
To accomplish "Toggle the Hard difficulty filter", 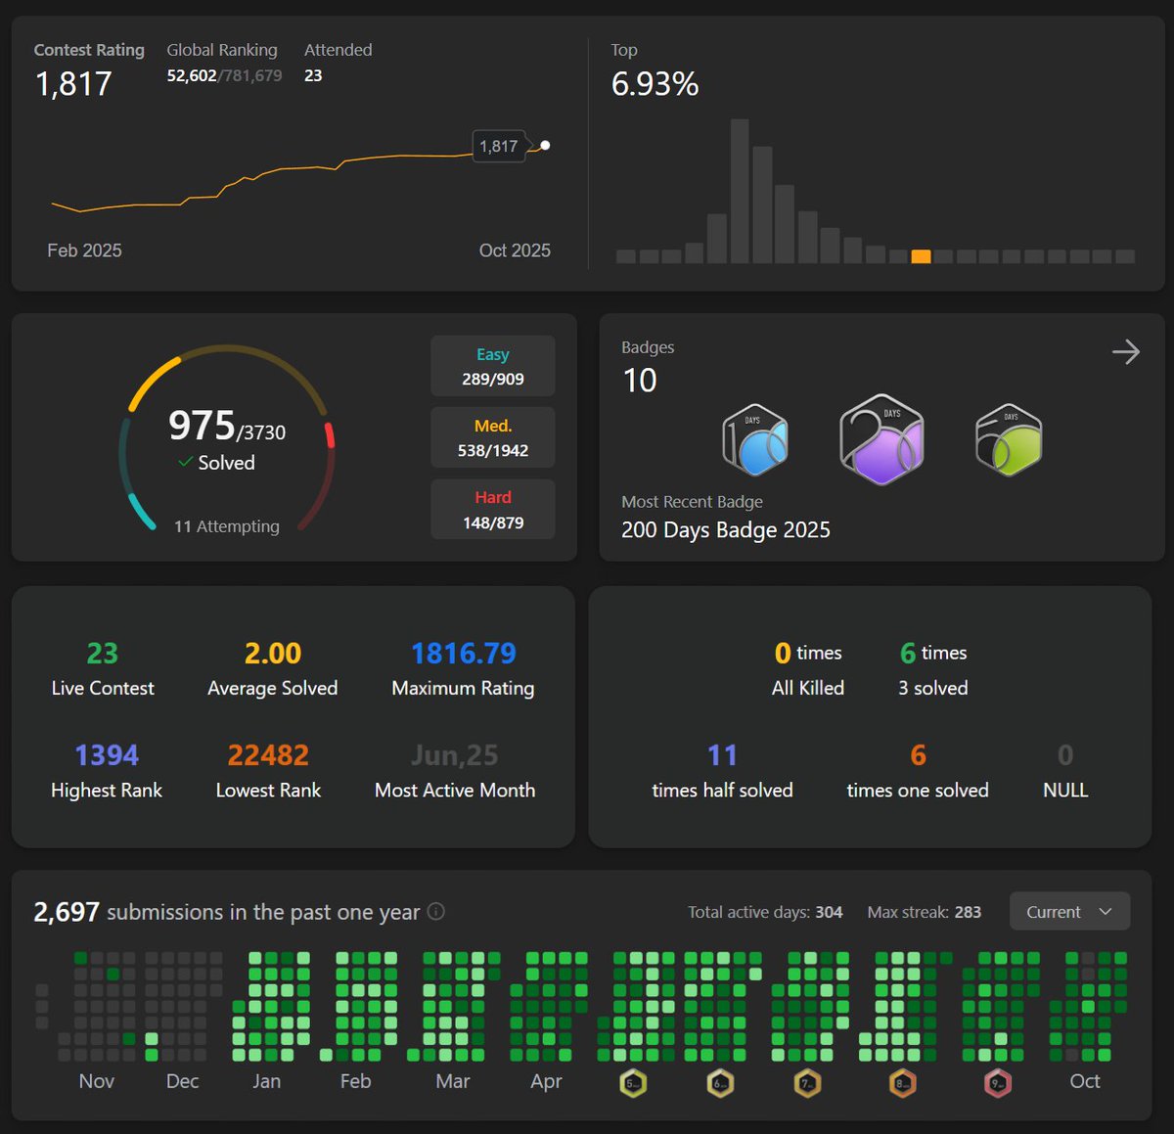I will coord(492,509).
